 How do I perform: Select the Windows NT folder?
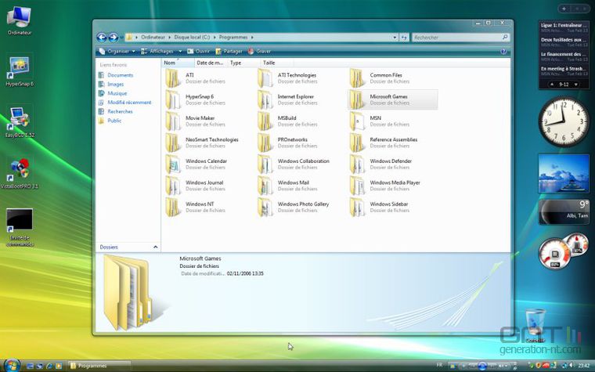196,207
